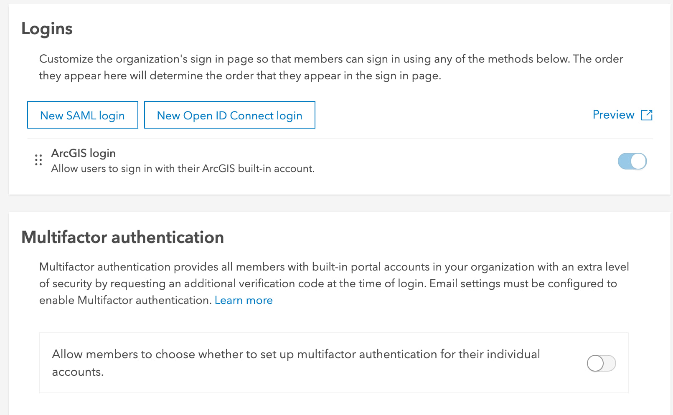Select the ArcGIS login row title
This screenshot has height=415, width=673.
pos(83,153)
